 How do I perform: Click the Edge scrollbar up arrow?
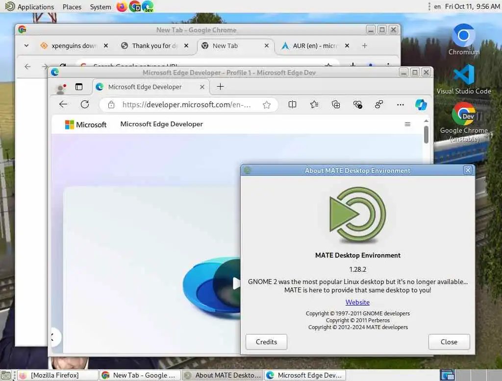coord(426,120)
